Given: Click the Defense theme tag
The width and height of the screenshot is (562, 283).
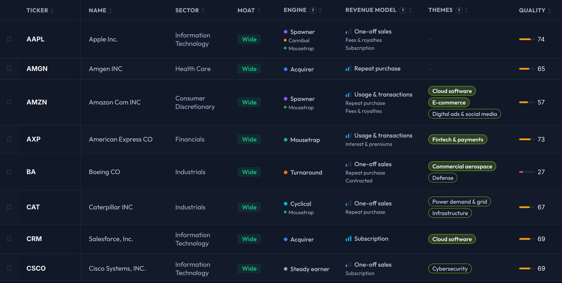Looking at the screenshot, I should click(443, 178).
